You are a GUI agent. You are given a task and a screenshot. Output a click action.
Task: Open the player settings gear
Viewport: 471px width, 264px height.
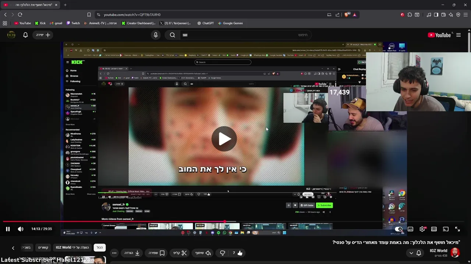(x=422, y=229)
